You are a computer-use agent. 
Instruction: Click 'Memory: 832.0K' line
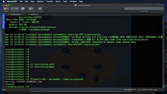[18, 25]
